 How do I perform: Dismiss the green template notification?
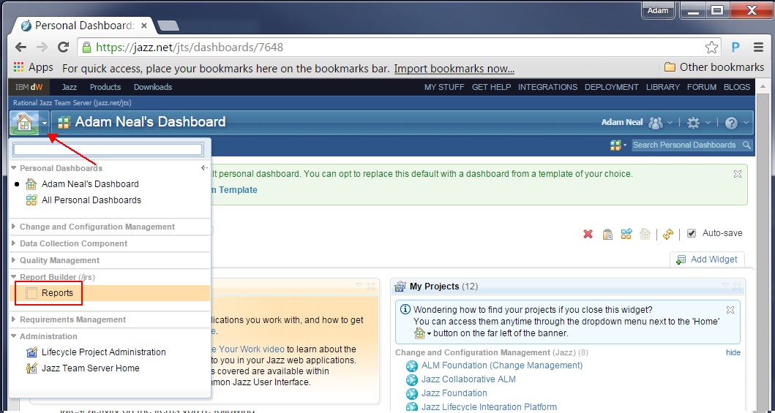(x=738, y=174)
